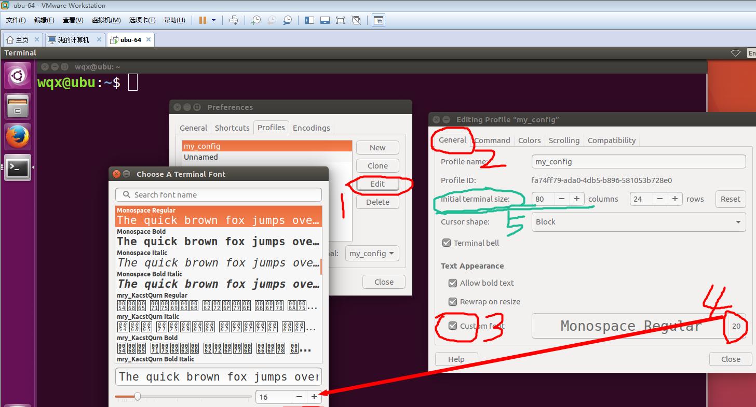Click the Clone profile button
Image resolution: width=756 pixels, height=407 pixels.
point(377,166)
